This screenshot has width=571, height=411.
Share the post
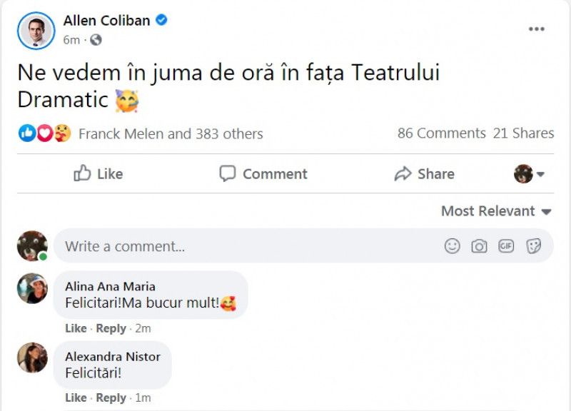point(425,174)
